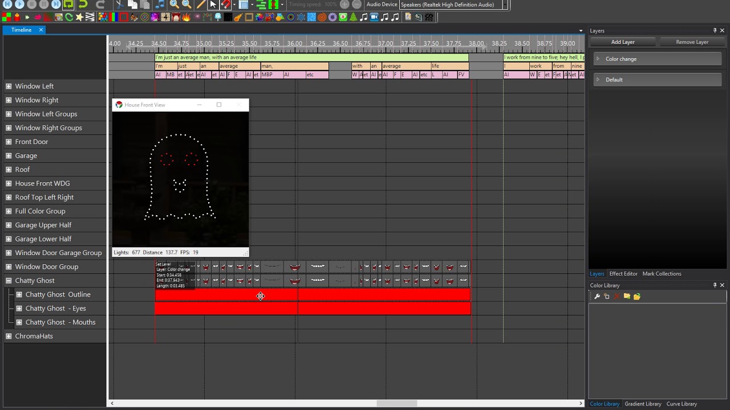Click the Video effect camera icon
The image size is (730, 410).
pyautogui.click(x=374, y=17)
